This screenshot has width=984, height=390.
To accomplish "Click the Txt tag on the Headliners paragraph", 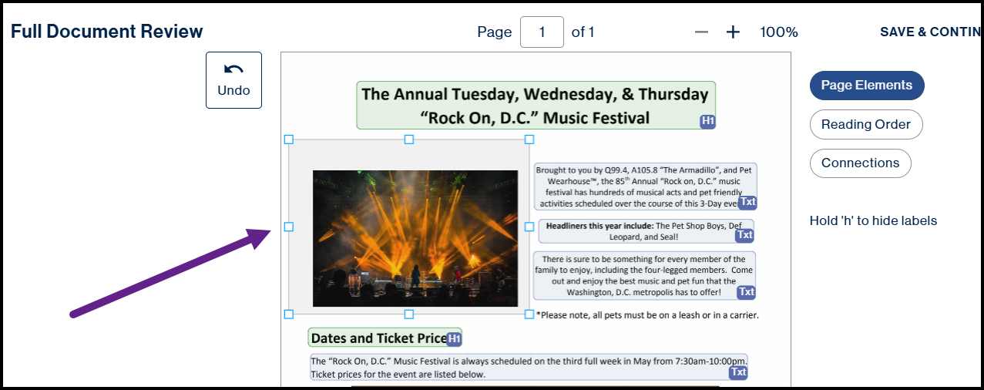I will tap(744, 236).
